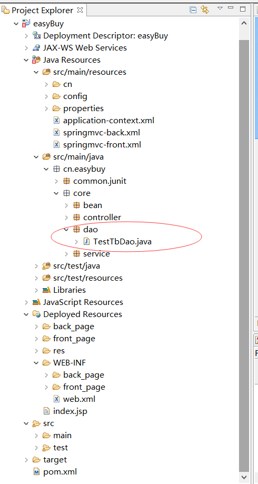Click src/main/java source folder icon
The height and width of the screenshot is (484, 258).
[46, 157]
